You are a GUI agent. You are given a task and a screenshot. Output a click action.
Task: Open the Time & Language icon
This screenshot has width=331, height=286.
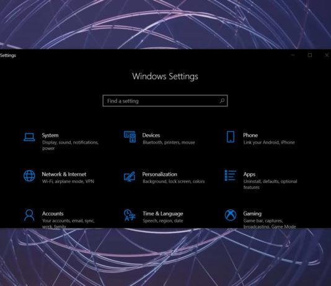(130, 215)
